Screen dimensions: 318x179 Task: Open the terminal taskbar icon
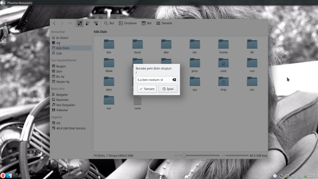click(x=15, y=175)
